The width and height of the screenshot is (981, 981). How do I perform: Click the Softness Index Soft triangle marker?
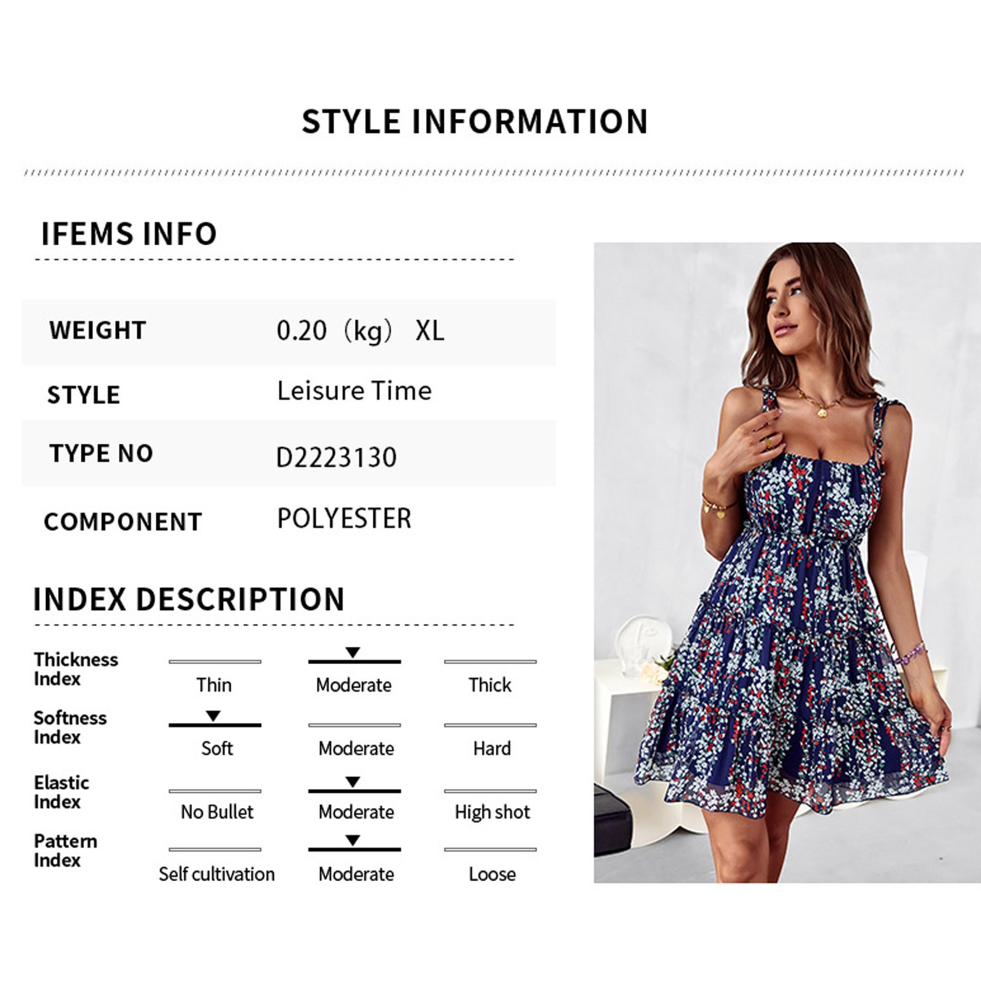tap(213, 716)
